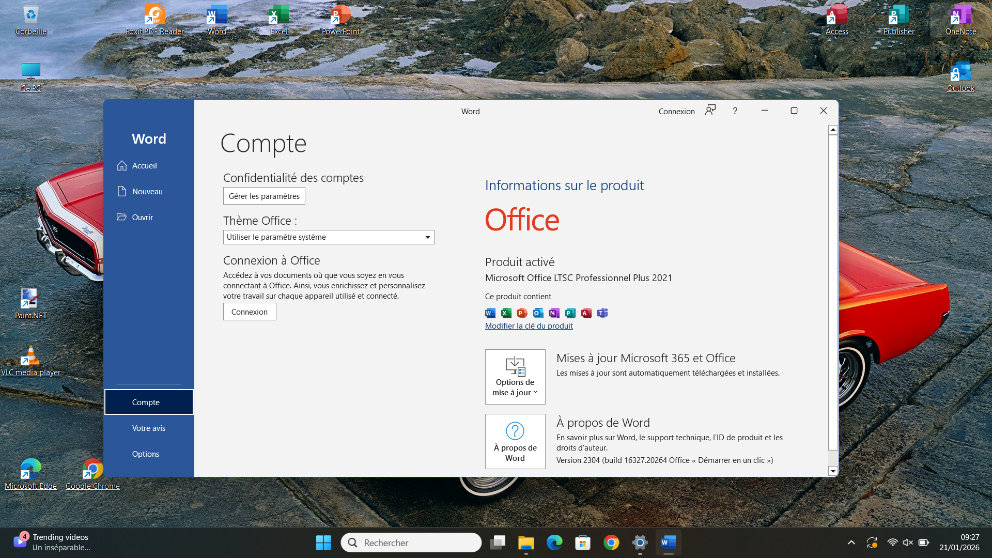Image resolution: width=992 pixels, height=558 pixels.
Task: Select the Access desktop shortcut
Action: pyautogui.click(x=837, y=21)
